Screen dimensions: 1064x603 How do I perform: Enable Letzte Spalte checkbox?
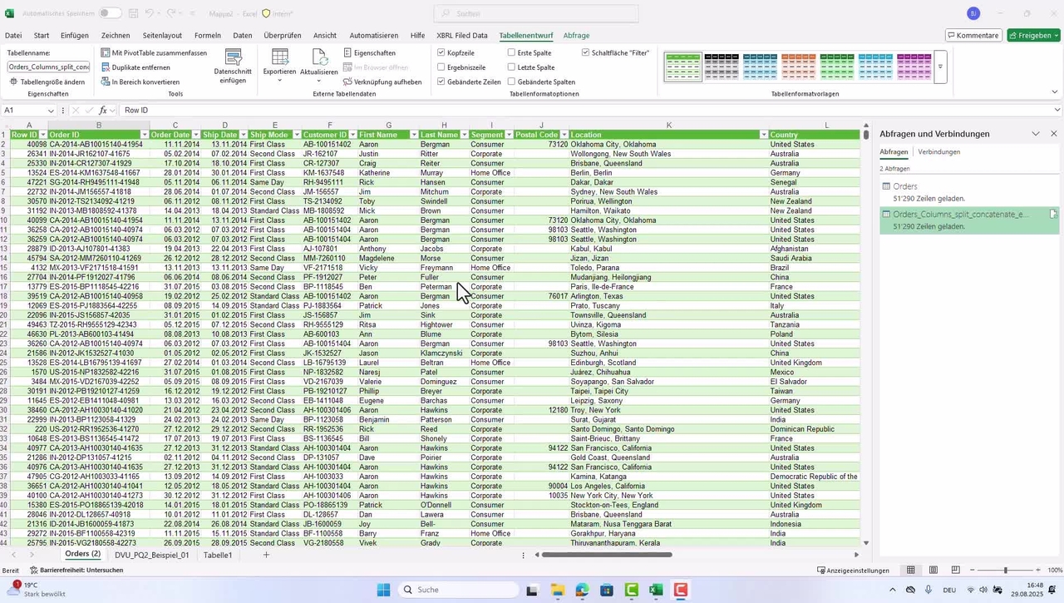[x=511, y=67]
